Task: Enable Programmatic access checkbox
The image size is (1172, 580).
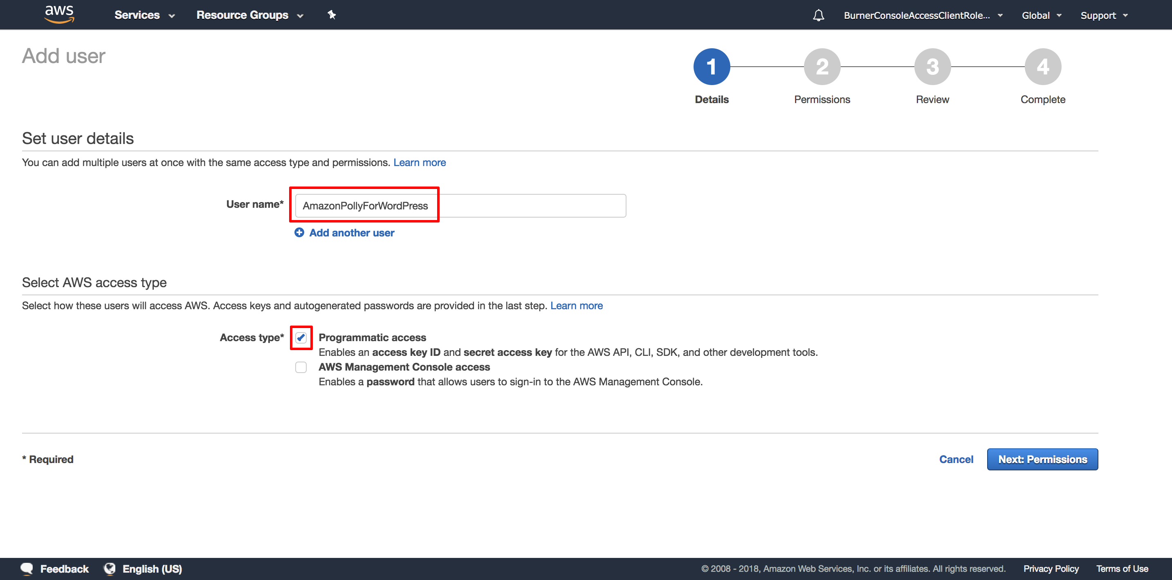Action: pos(300,336)
